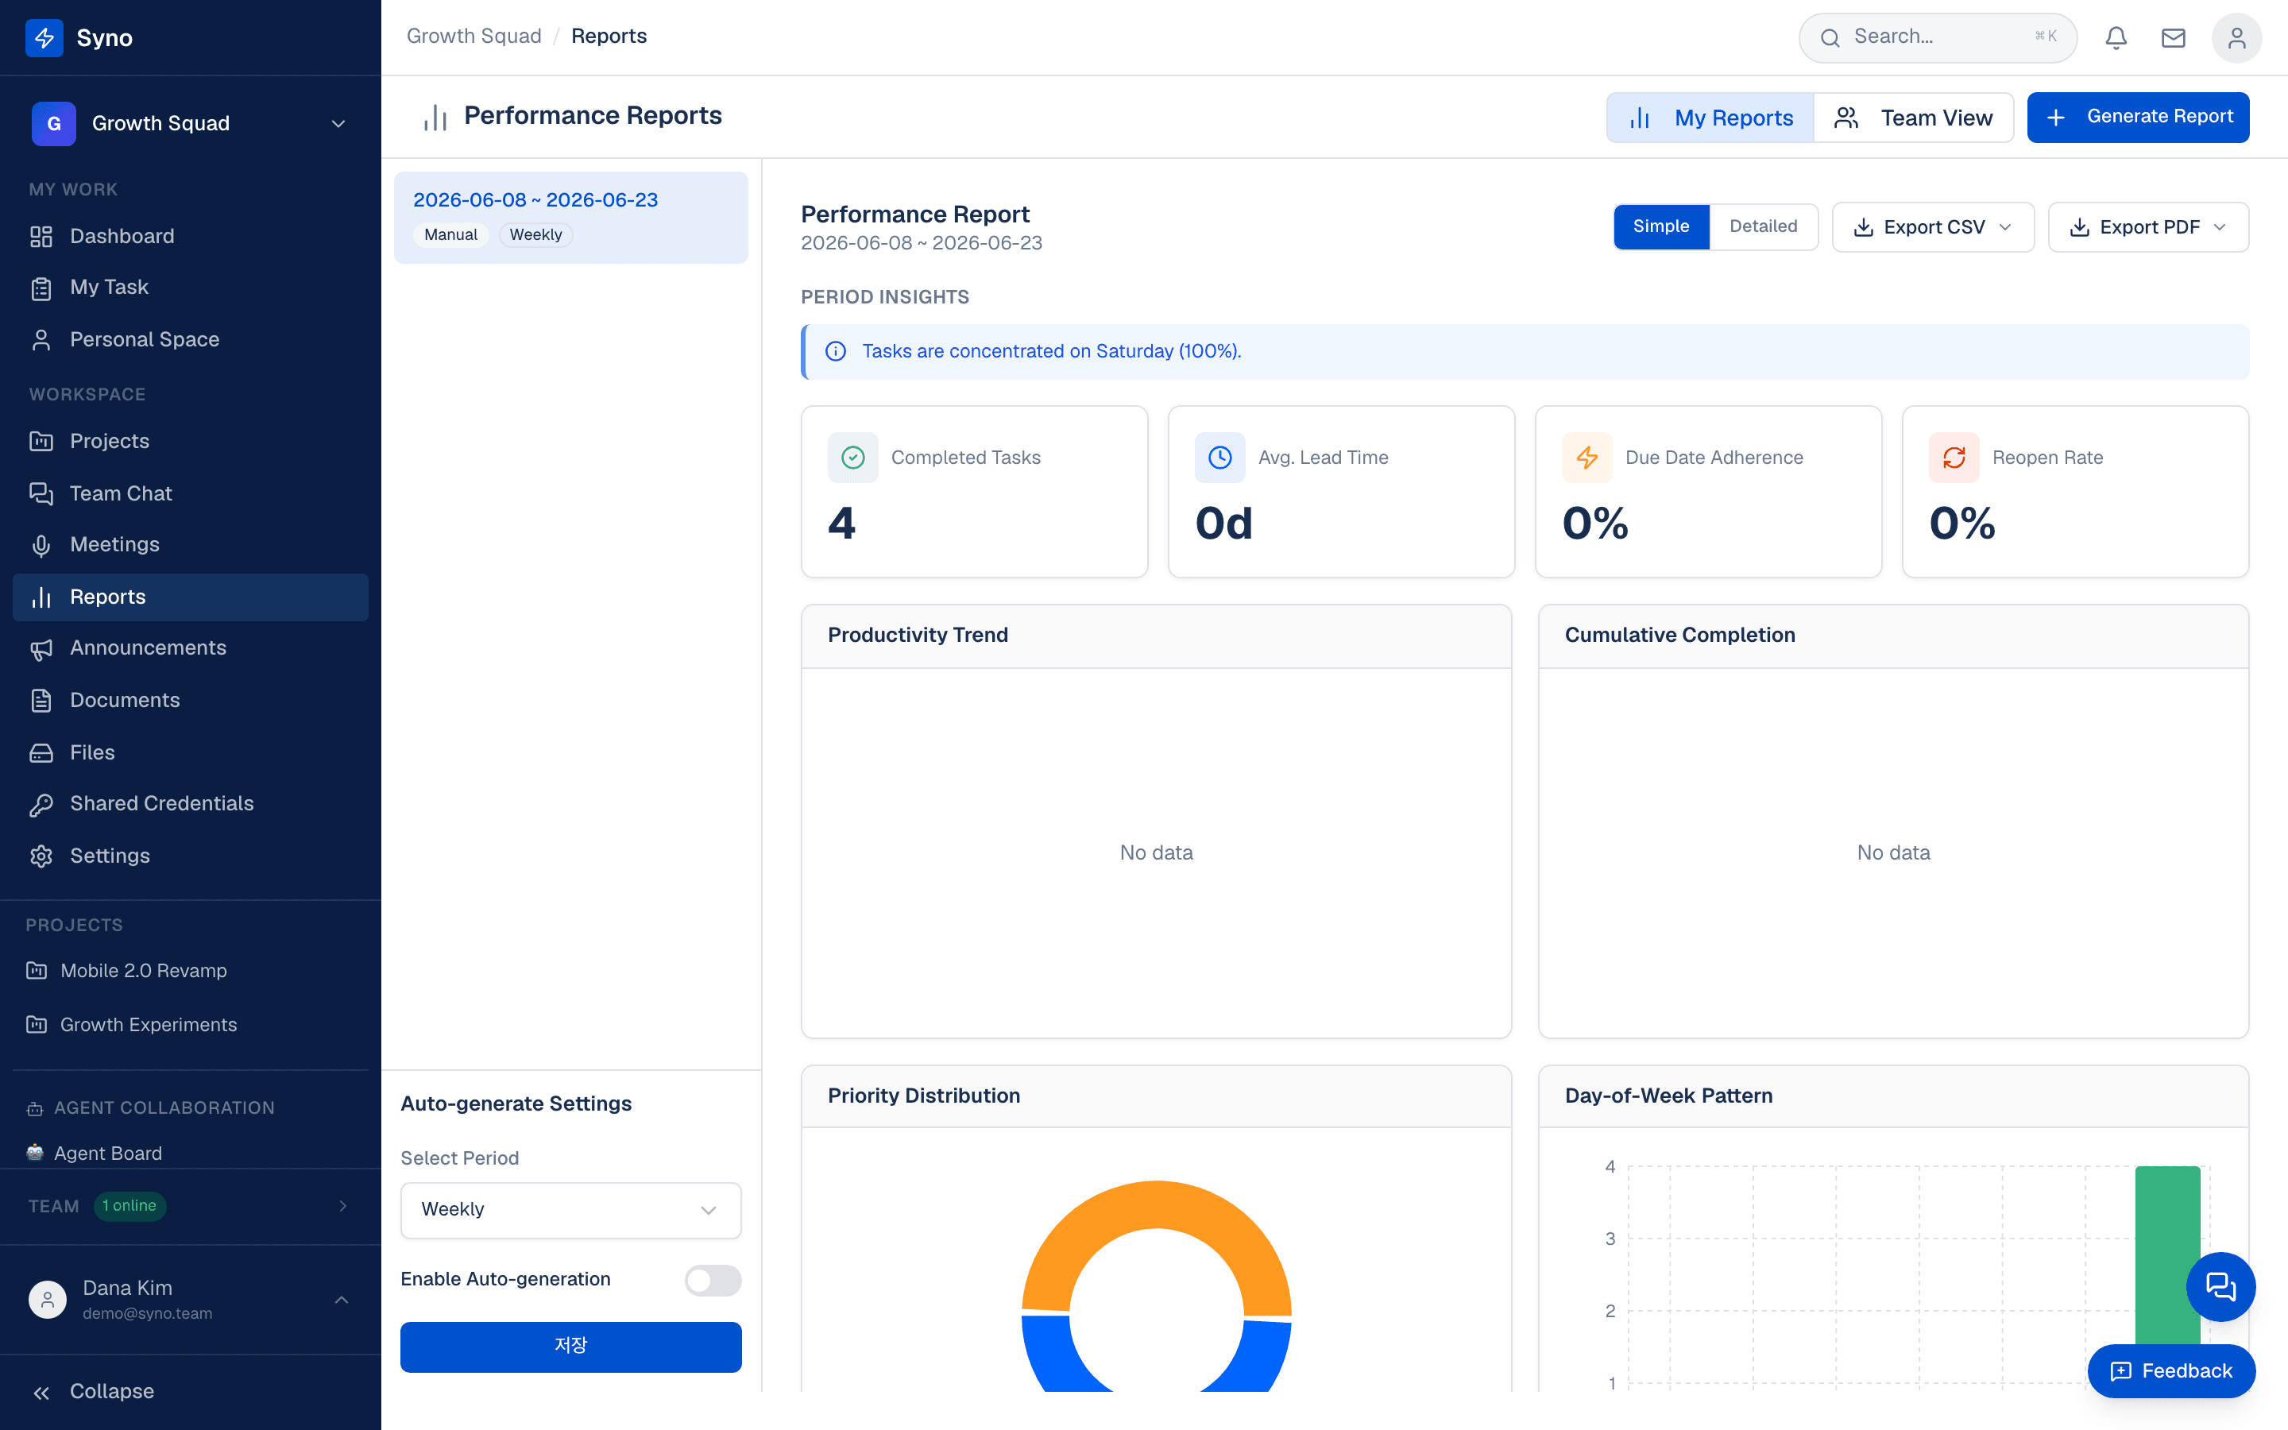Screen dimensions: 2288x1430
Task: Click the orange segment of Priority Distribution donut
Action: (x=1155, y=1205)
